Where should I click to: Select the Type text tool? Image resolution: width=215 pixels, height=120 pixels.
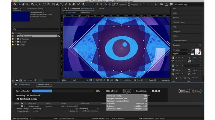pos(61,4)
